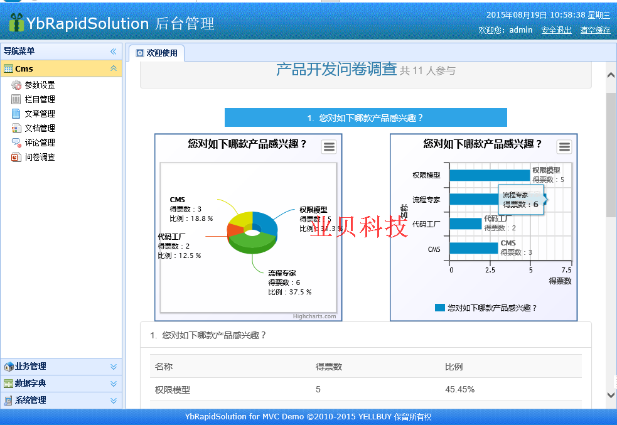This screenshot has width=617, height=425.
Task: Click the 代码工厂 pie chart data label
Action: (x=180, y=246)
